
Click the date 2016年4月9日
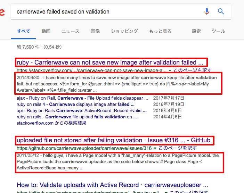point(168,111)
